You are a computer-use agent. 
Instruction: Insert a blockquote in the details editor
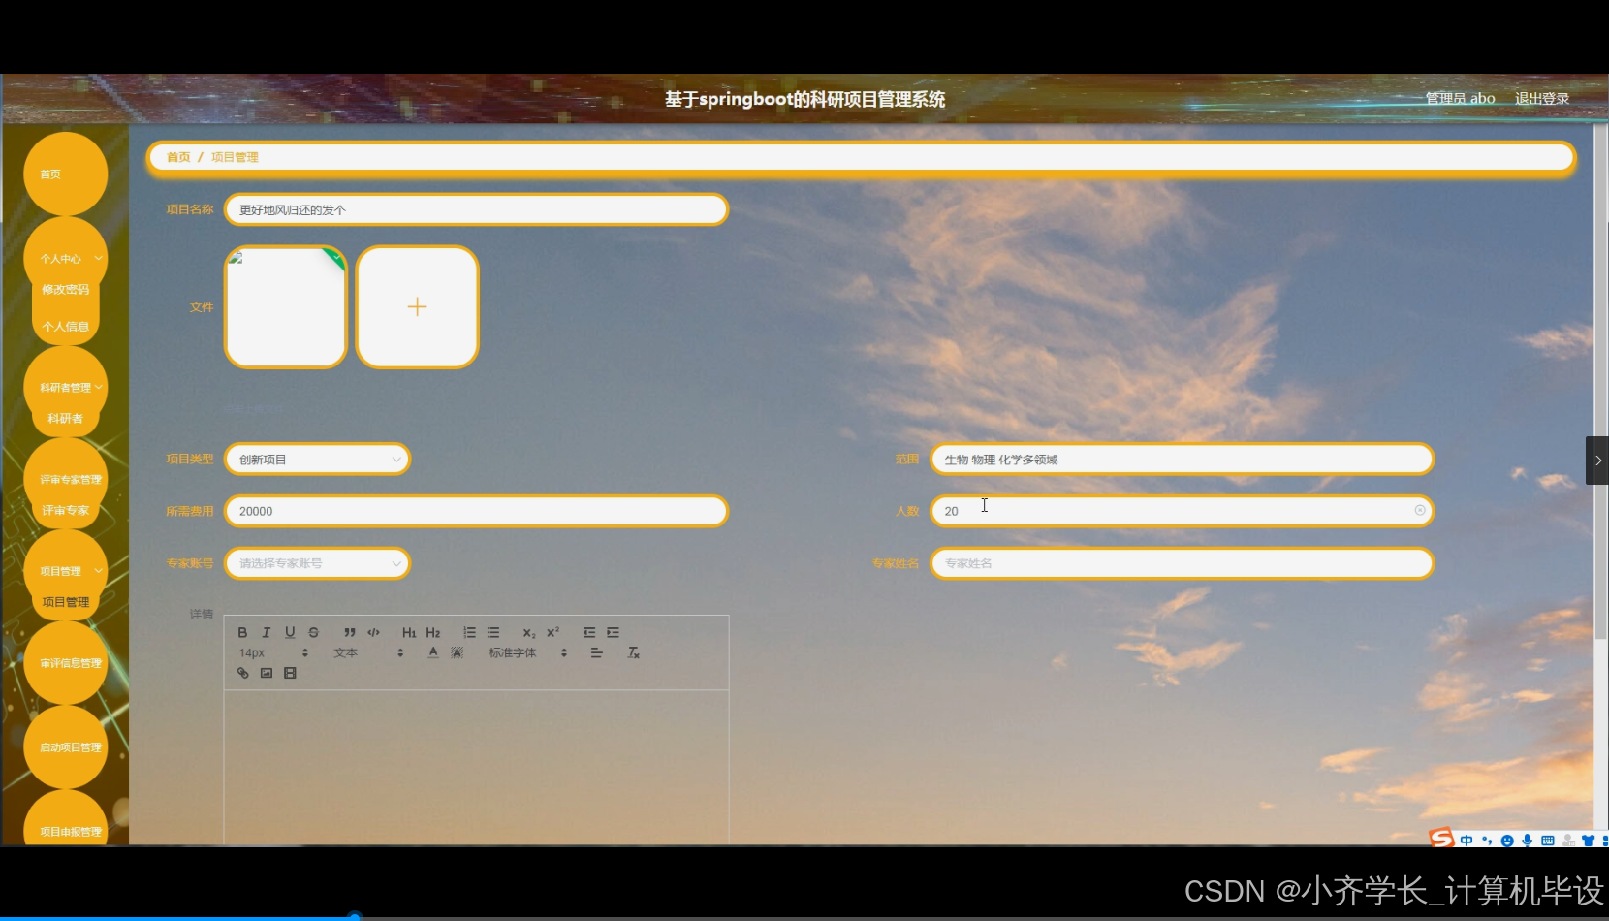pos(350,632)
